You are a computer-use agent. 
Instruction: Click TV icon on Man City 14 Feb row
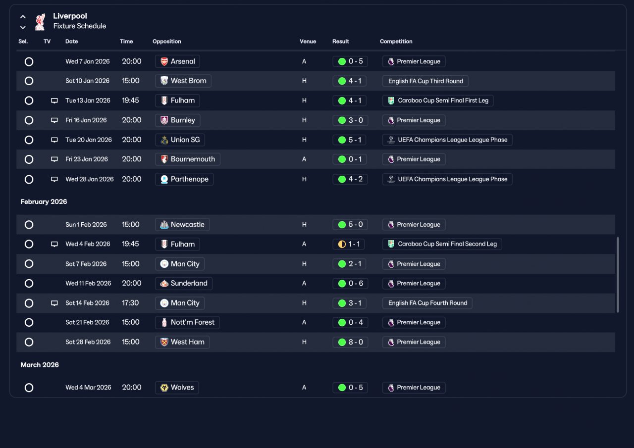coord(54,303)
